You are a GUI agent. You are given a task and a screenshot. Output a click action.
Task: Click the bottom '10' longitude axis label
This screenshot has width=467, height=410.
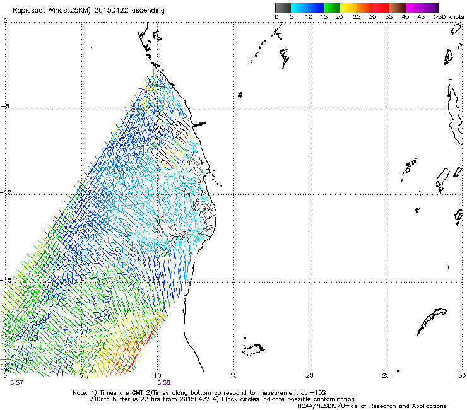tap(157, 375)
